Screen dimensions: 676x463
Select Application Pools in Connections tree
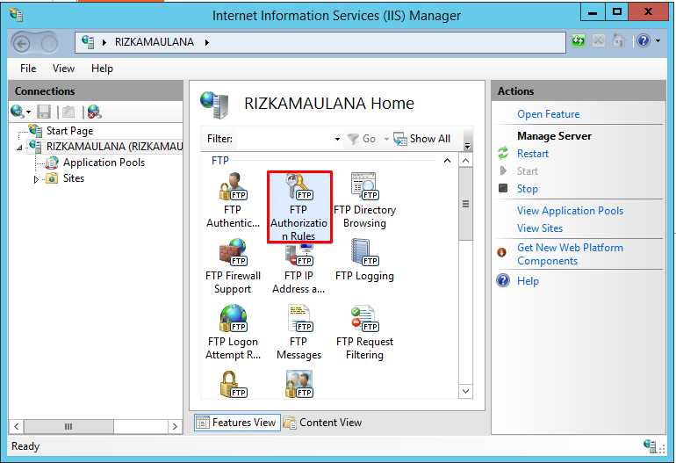click(x=104, y=163)
